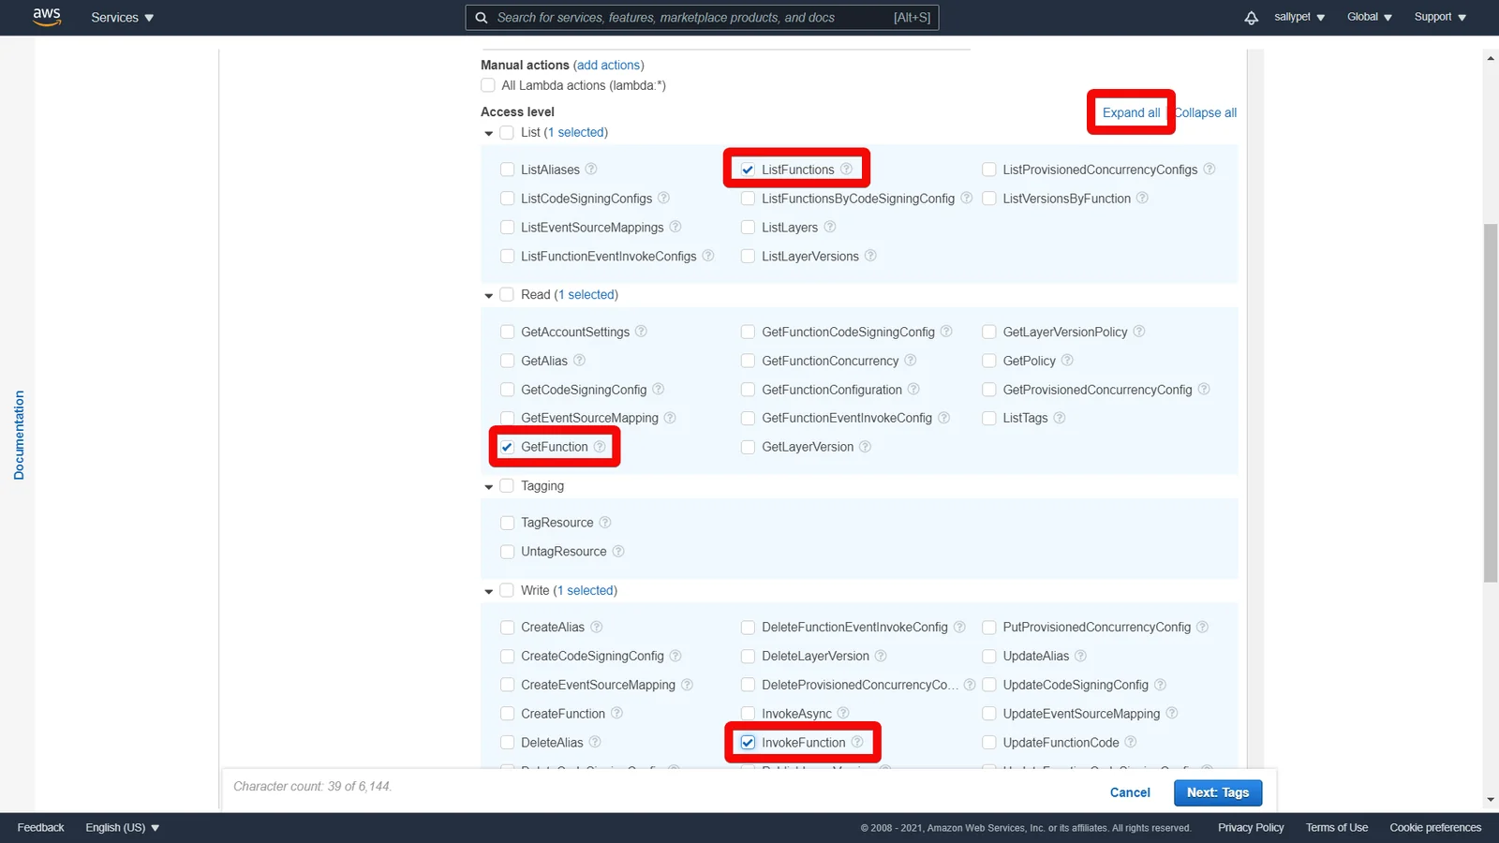Viewport: 1499px width, 843px height.
Task: Check the GetPolicy action
Action: [988, 361]
